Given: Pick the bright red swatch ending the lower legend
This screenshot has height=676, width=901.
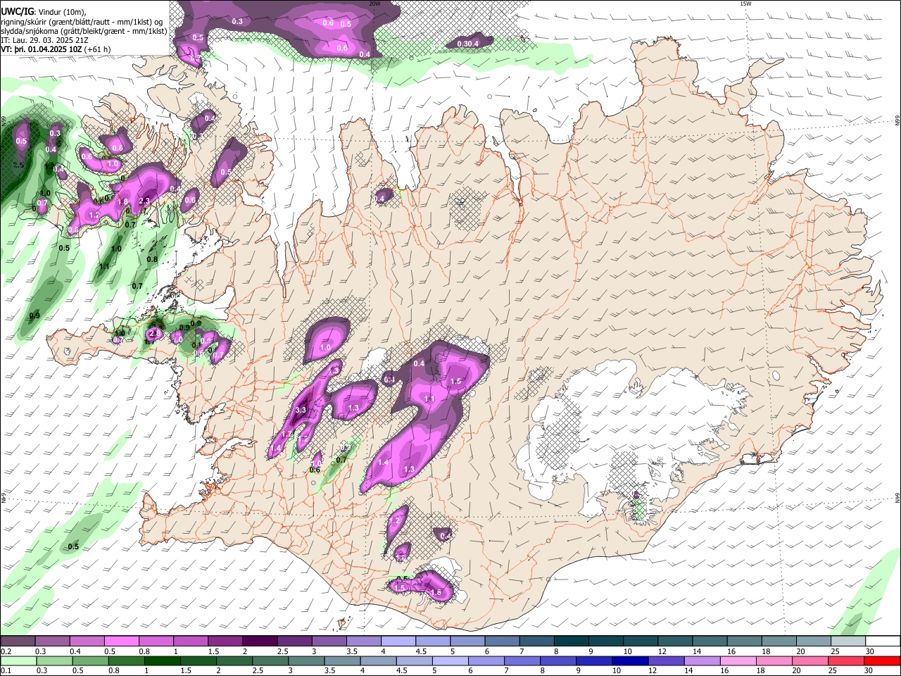Looking at the screenshot, I should click(882, 661).
